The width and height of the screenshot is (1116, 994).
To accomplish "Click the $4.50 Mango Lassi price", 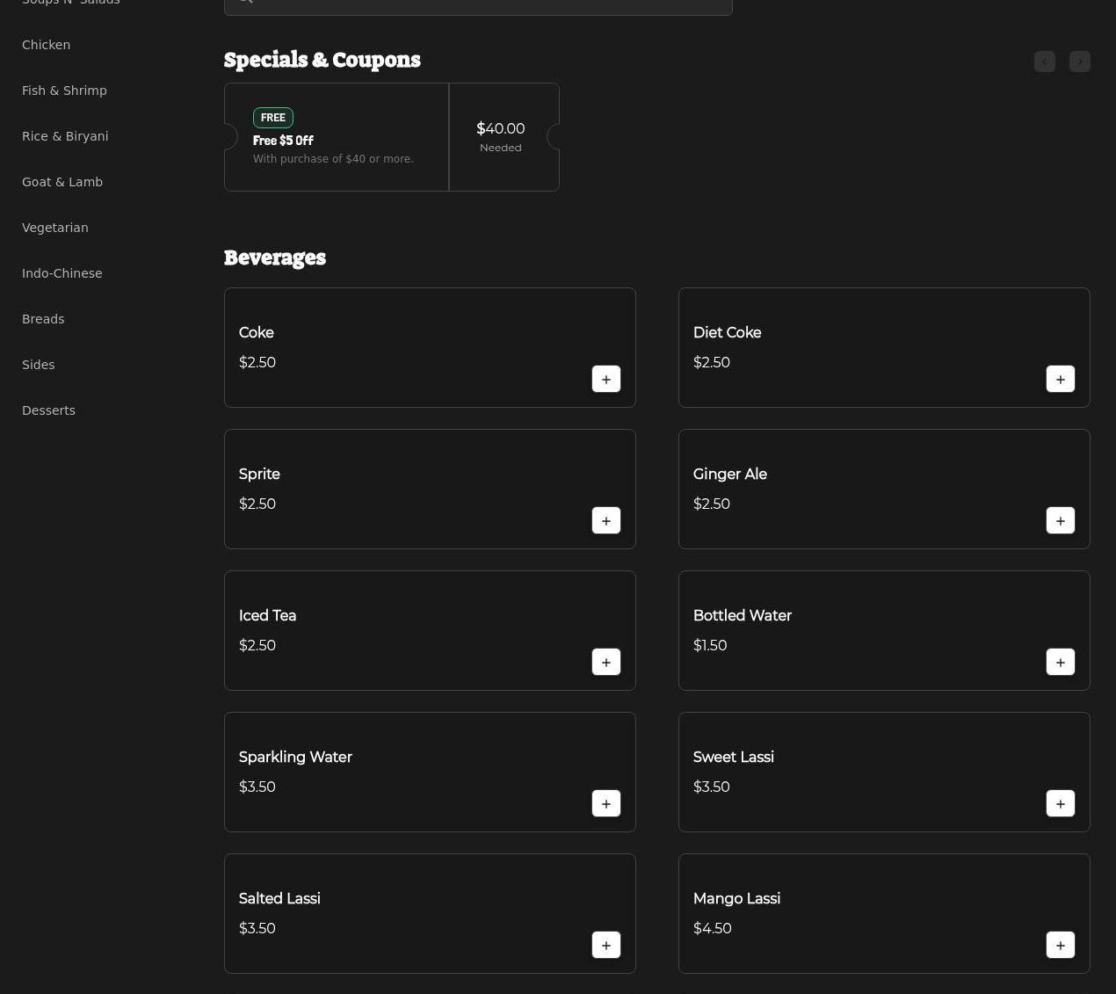I will click(x=712, y=928).
